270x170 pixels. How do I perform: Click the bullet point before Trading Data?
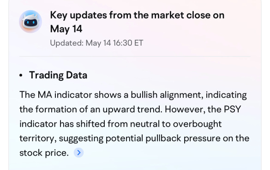tap(21, 75)
